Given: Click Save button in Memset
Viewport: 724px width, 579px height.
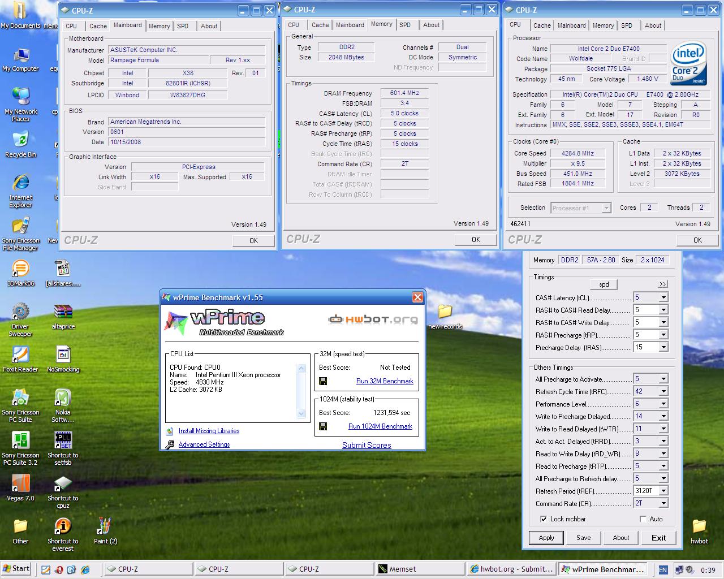Looking at the screenshot, I should click(584, 538).
